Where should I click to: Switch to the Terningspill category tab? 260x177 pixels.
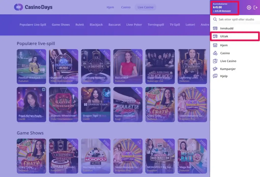156,25
